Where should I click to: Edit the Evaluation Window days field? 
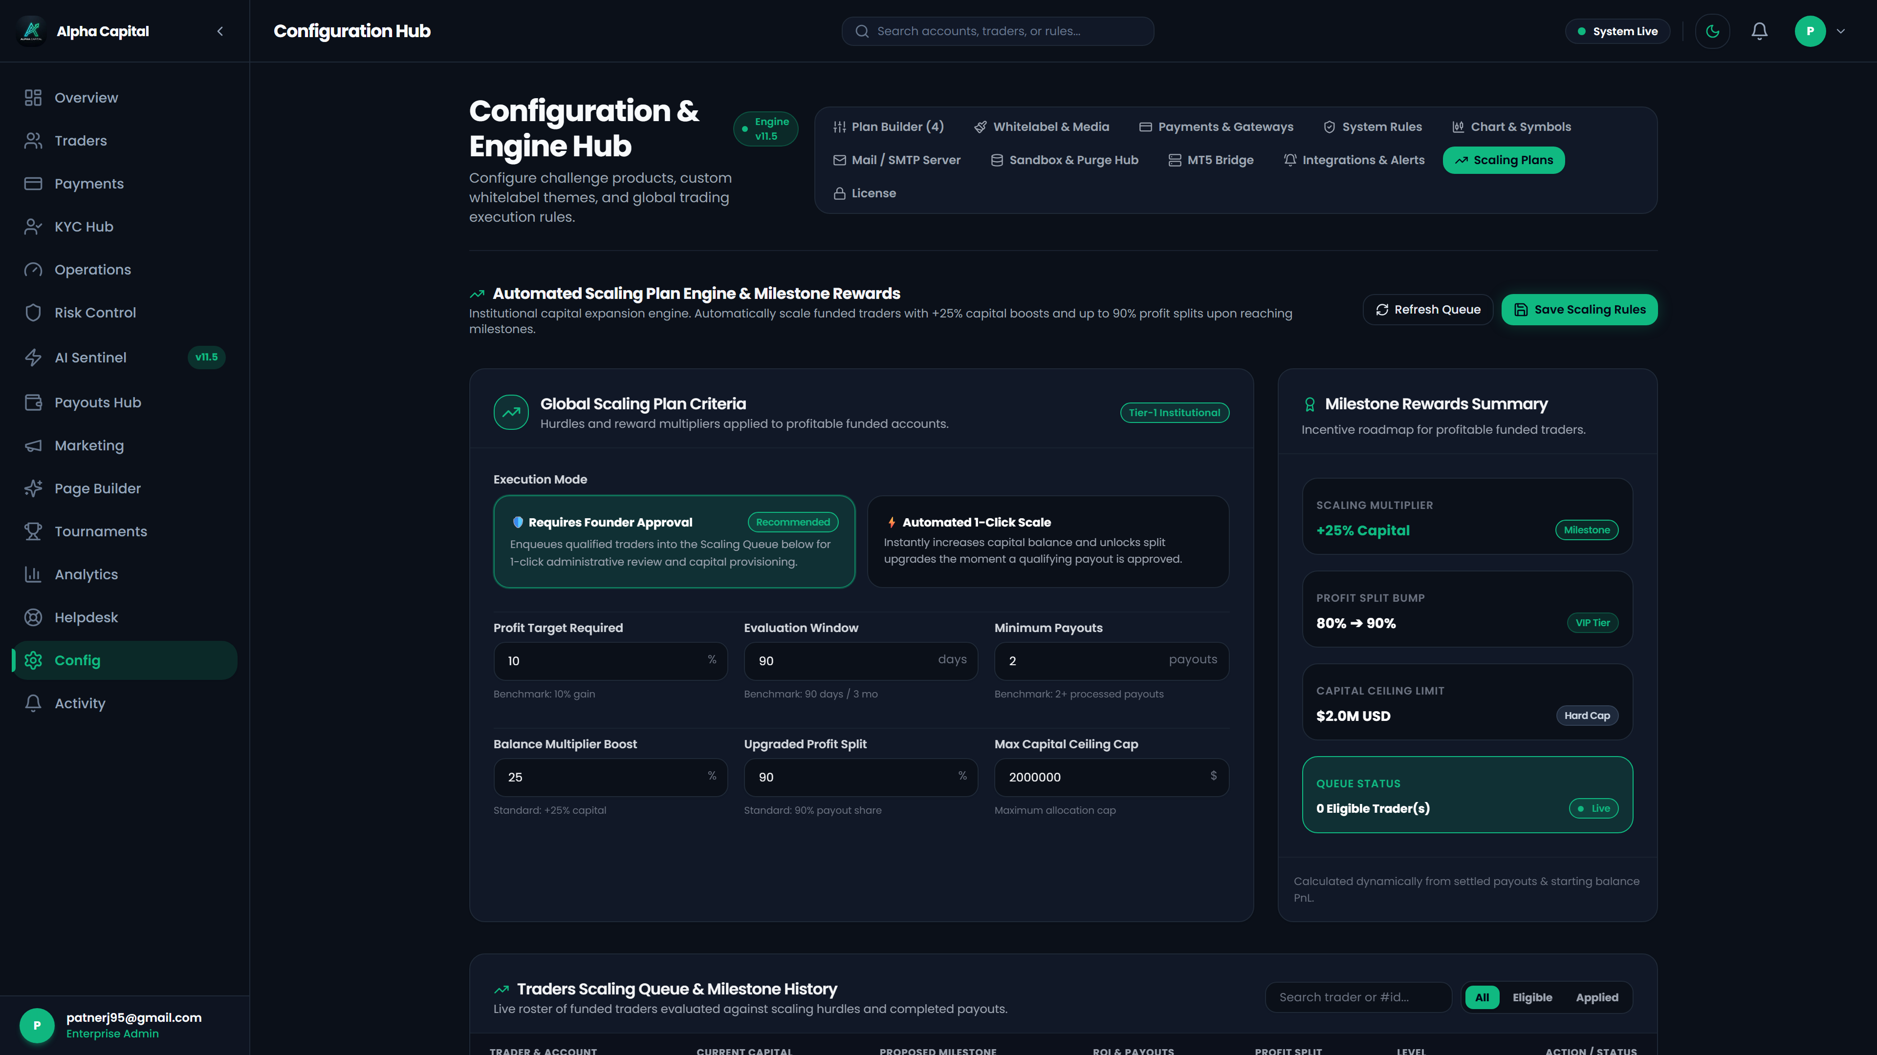click(860, 661)
